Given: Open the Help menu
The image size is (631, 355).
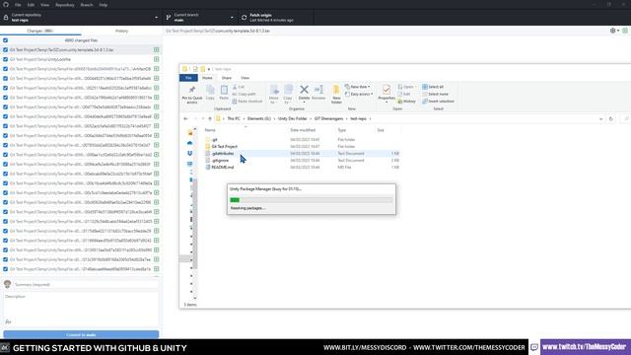Looking at the screenshot, I should tap(103, 5).
